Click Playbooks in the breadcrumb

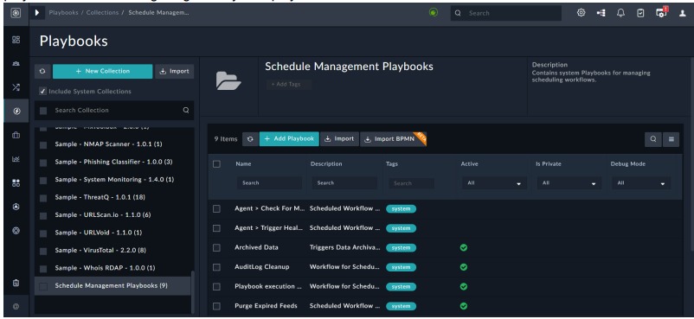(x=63, y=13)
